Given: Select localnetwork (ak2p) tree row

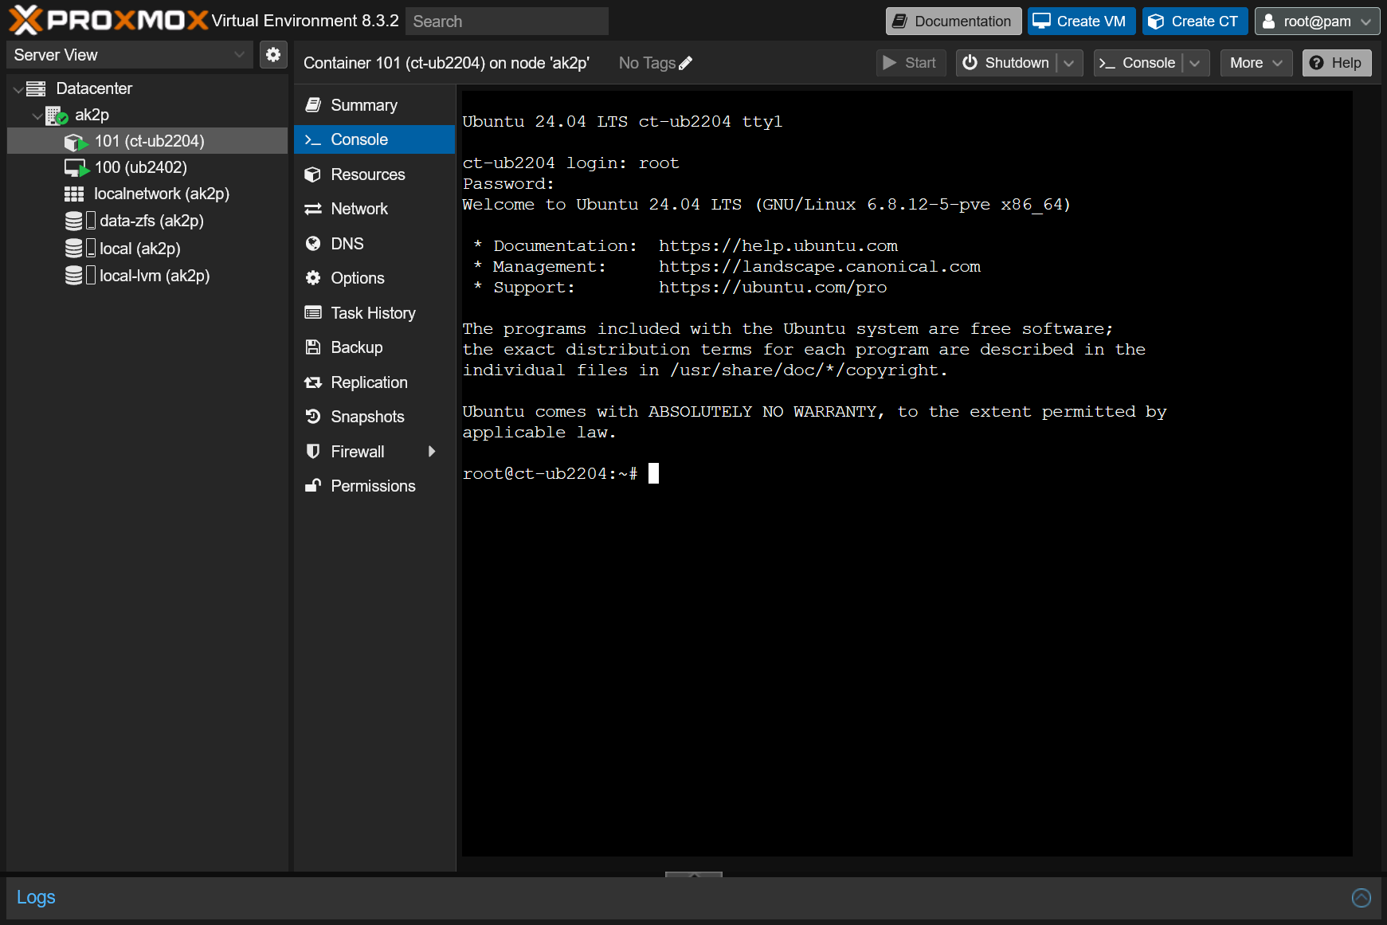Looking at the screenshot, I should [147, 194].
